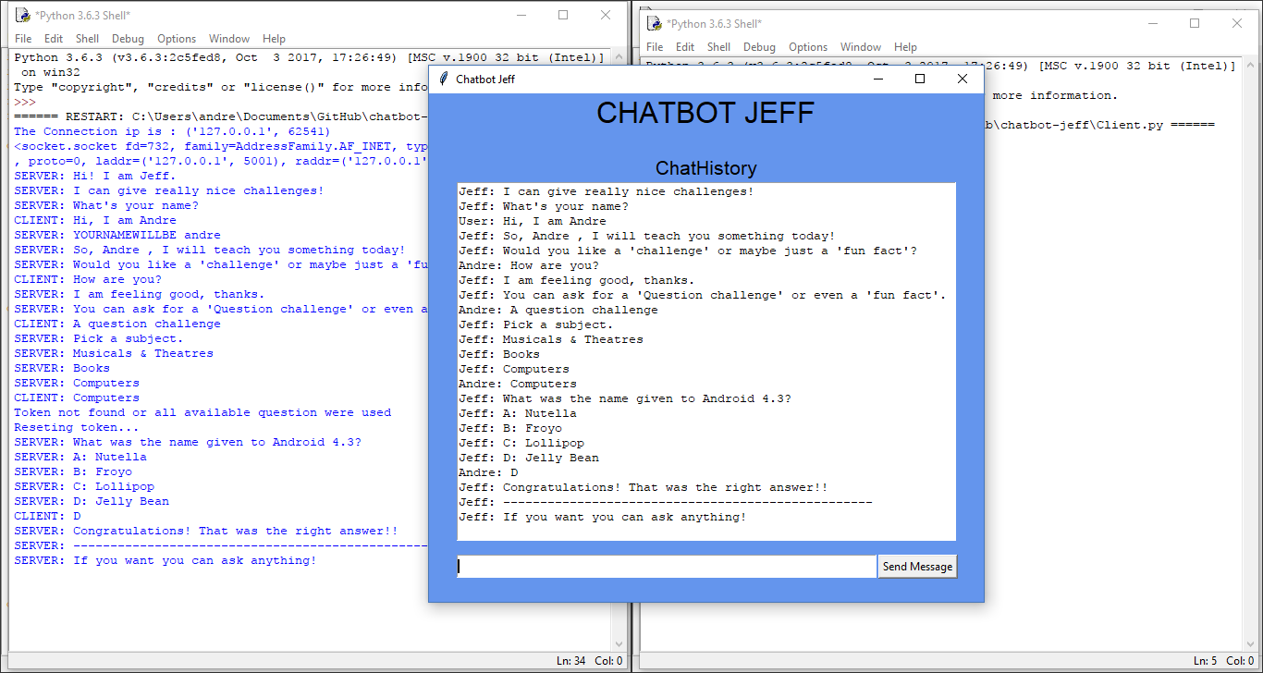Click CHATBOT JEFF heading text

[705, 113]
